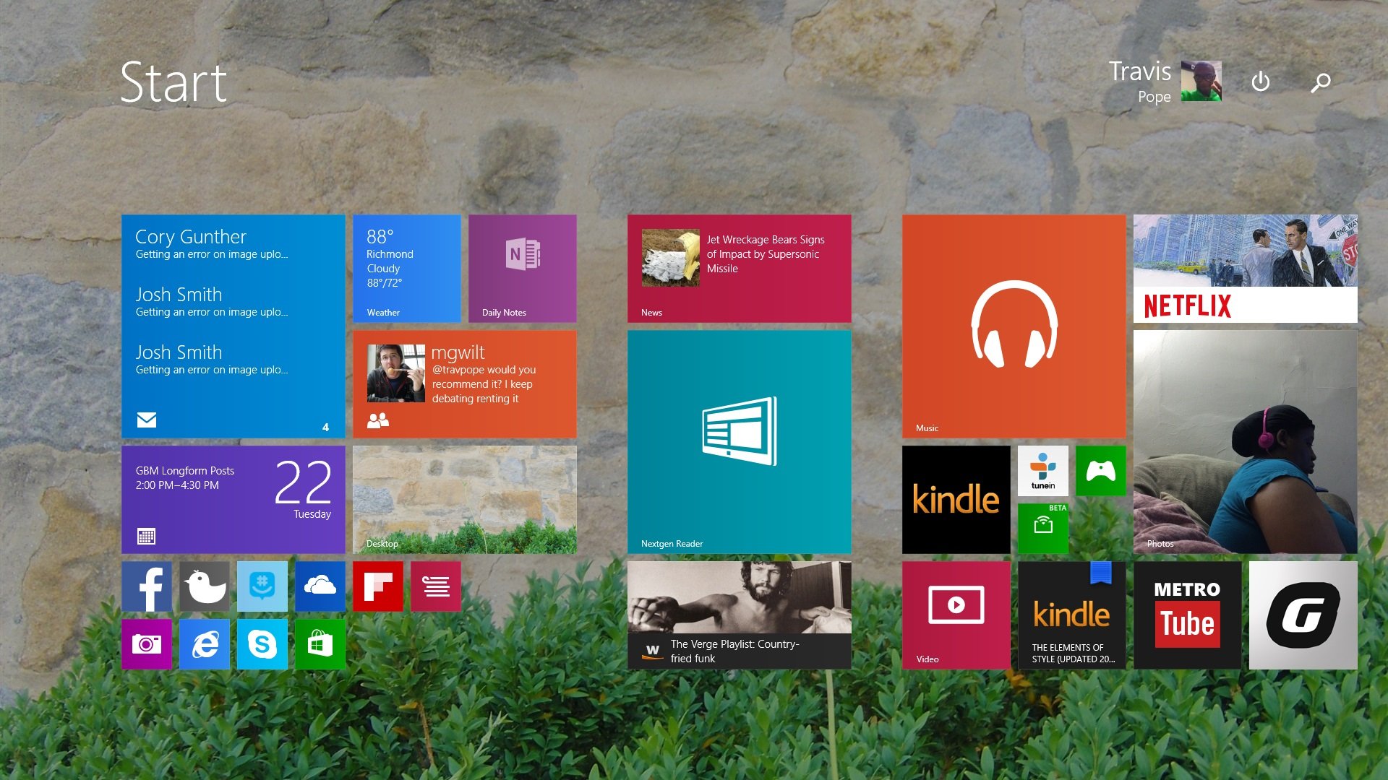This screenshot has height=780, width=1388.
Task: Open the Calendar tile showing 22 Tuesday
Action: click(234, 499)
